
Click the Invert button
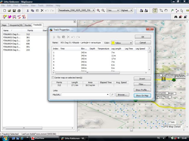click(x=142, y=79)
